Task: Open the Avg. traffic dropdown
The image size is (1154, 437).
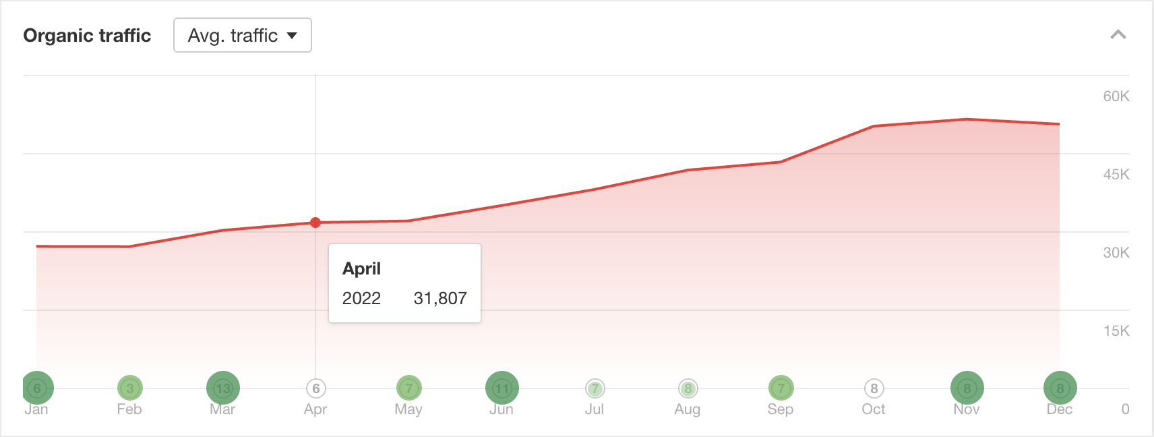Action: point(242,35)
